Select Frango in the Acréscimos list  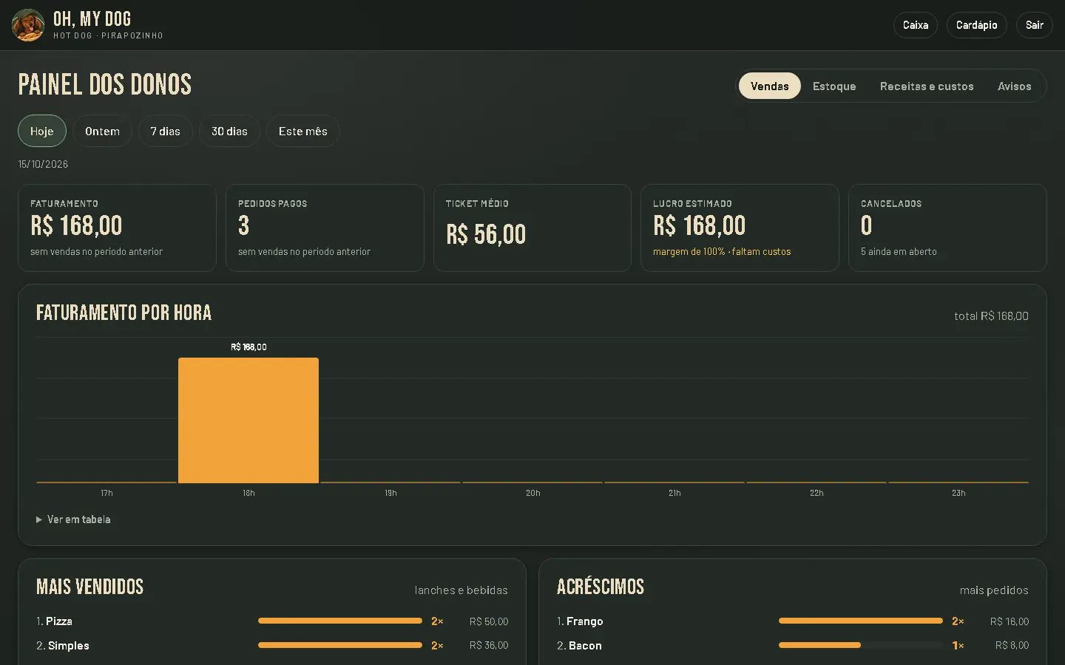[793, 621]
